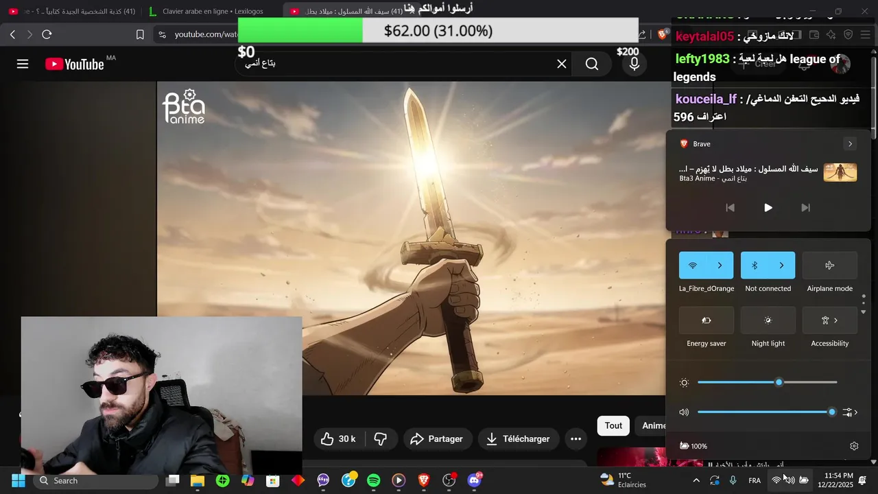Open Copilot from the taskbar
The width and height of the screenshot is (878, 494).
[248, 480]
